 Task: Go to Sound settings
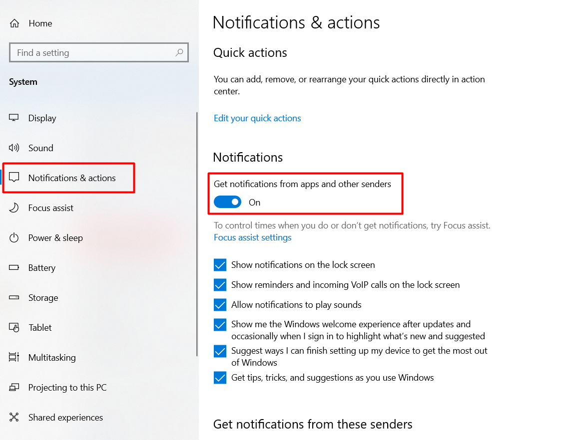point(41,148)
